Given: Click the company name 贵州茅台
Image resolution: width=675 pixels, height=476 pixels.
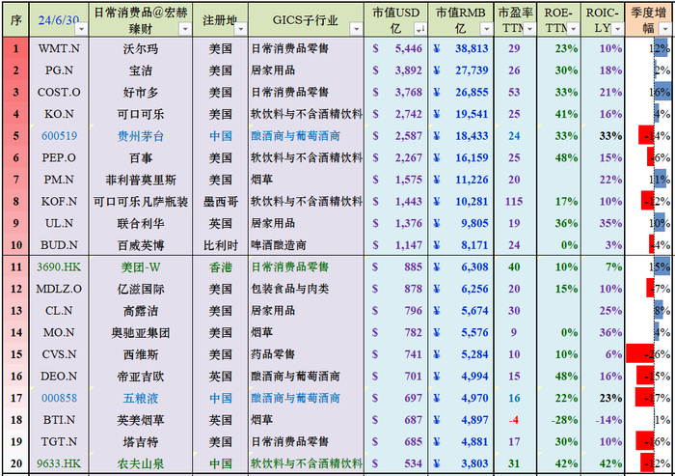Looking at the screenshot, I should pyautogui.click(x=141, y=136).
